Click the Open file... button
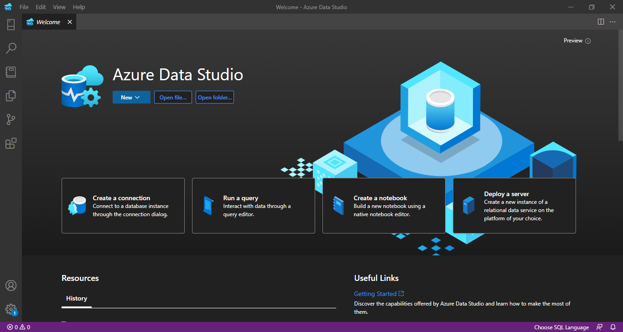The height and width of the screenshot is (332, 623). point(173,97)
